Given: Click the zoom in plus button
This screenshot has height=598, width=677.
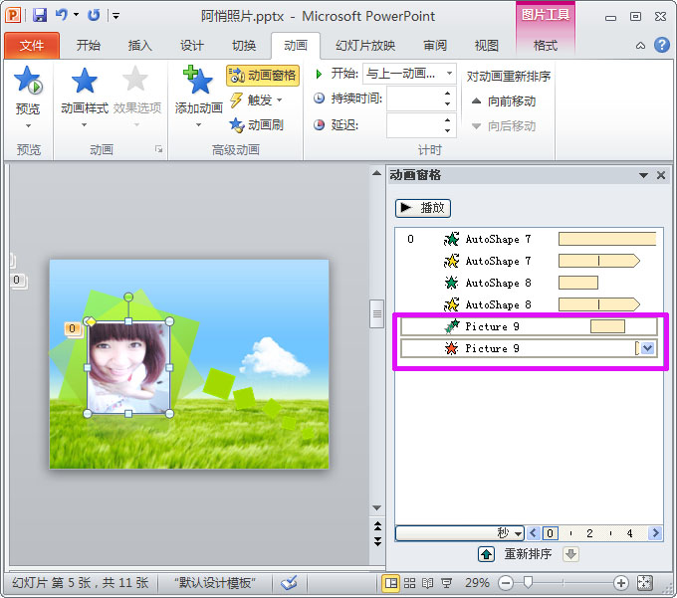Looking at the screenshot, I should tap(621, 583).
